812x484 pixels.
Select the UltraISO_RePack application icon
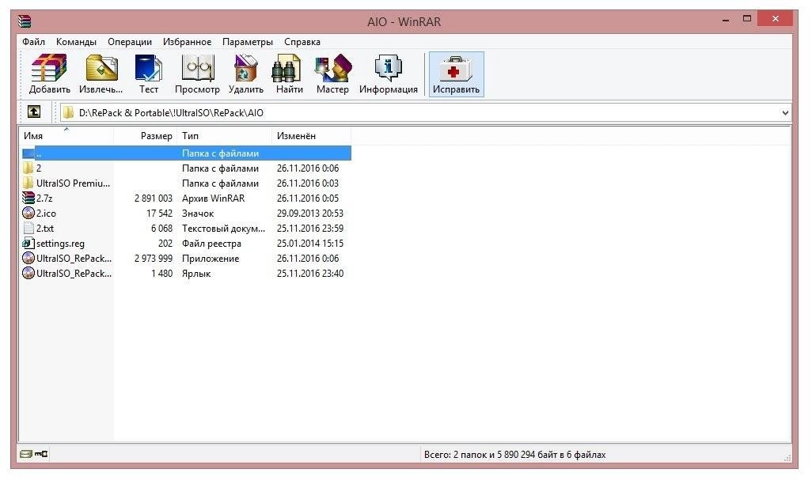click(x=28, y=259)
